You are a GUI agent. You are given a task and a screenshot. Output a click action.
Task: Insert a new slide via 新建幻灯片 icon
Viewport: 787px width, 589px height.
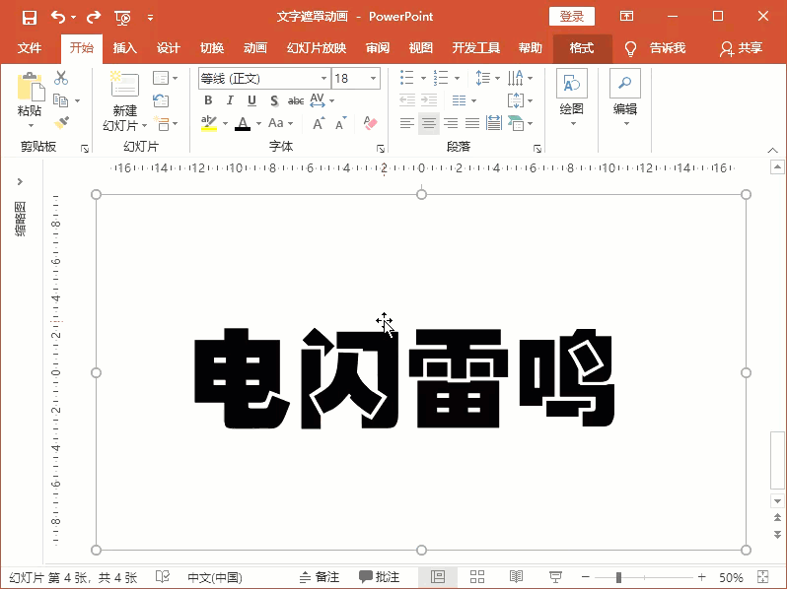point(123,85)
